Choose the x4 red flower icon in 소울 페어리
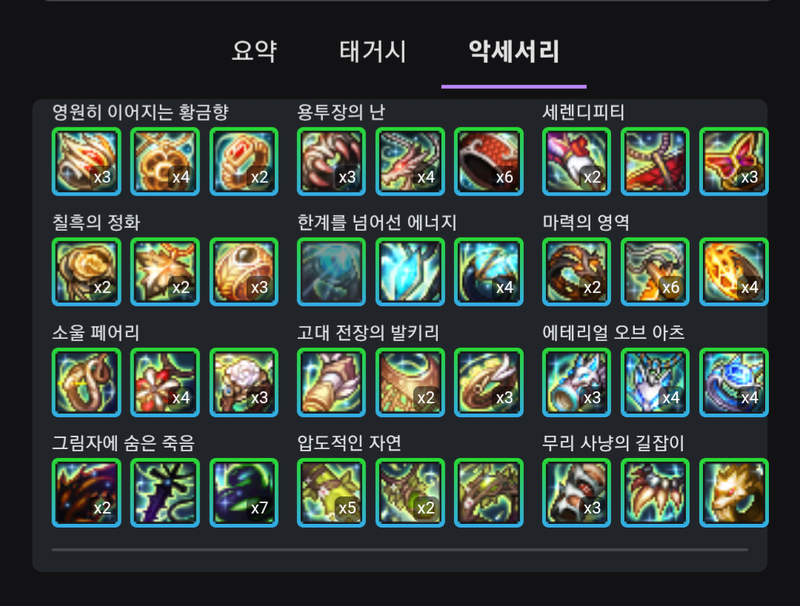 [x=165, y=383]
